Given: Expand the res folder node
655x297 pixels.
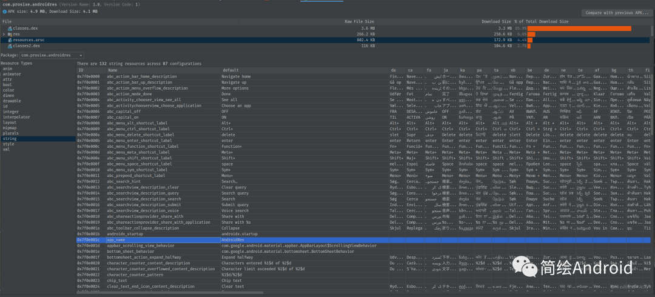Looking at the screenshot, I should click(x=4, y=35).
